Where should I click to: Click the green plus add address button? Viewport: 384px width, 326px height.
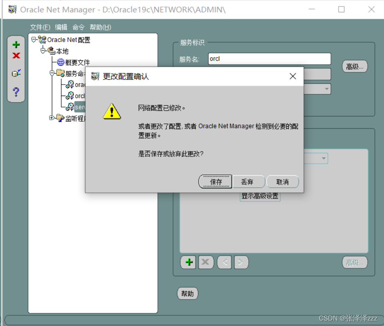189,262
